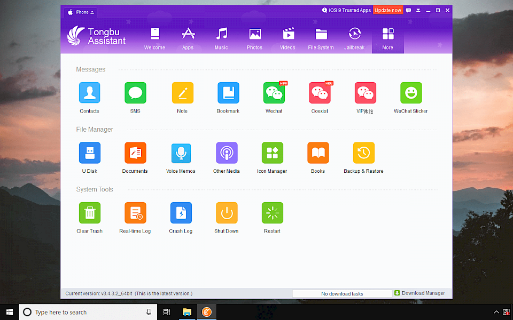Click the Tongbu Assistant taskbar icon
Viewport: 513px width, 320px height.
tap(207, 312)
